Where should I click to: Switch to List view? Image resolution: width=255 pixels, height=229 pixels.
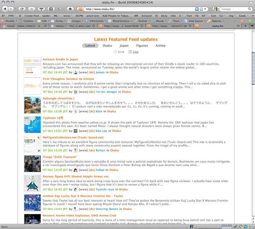(134, 52)
